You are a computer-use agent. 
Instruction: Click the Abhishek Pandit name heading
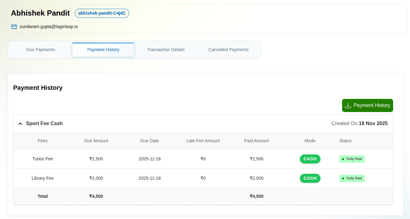pyautogui.click(x=40, y=13)
